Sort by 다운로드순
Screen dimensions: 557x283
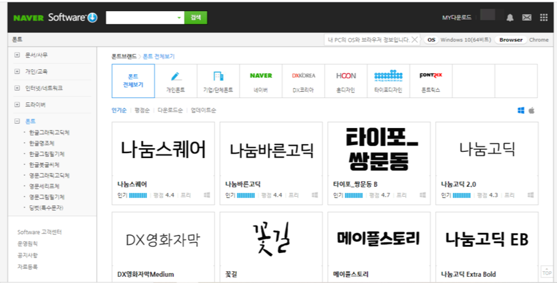pos(170,110)
